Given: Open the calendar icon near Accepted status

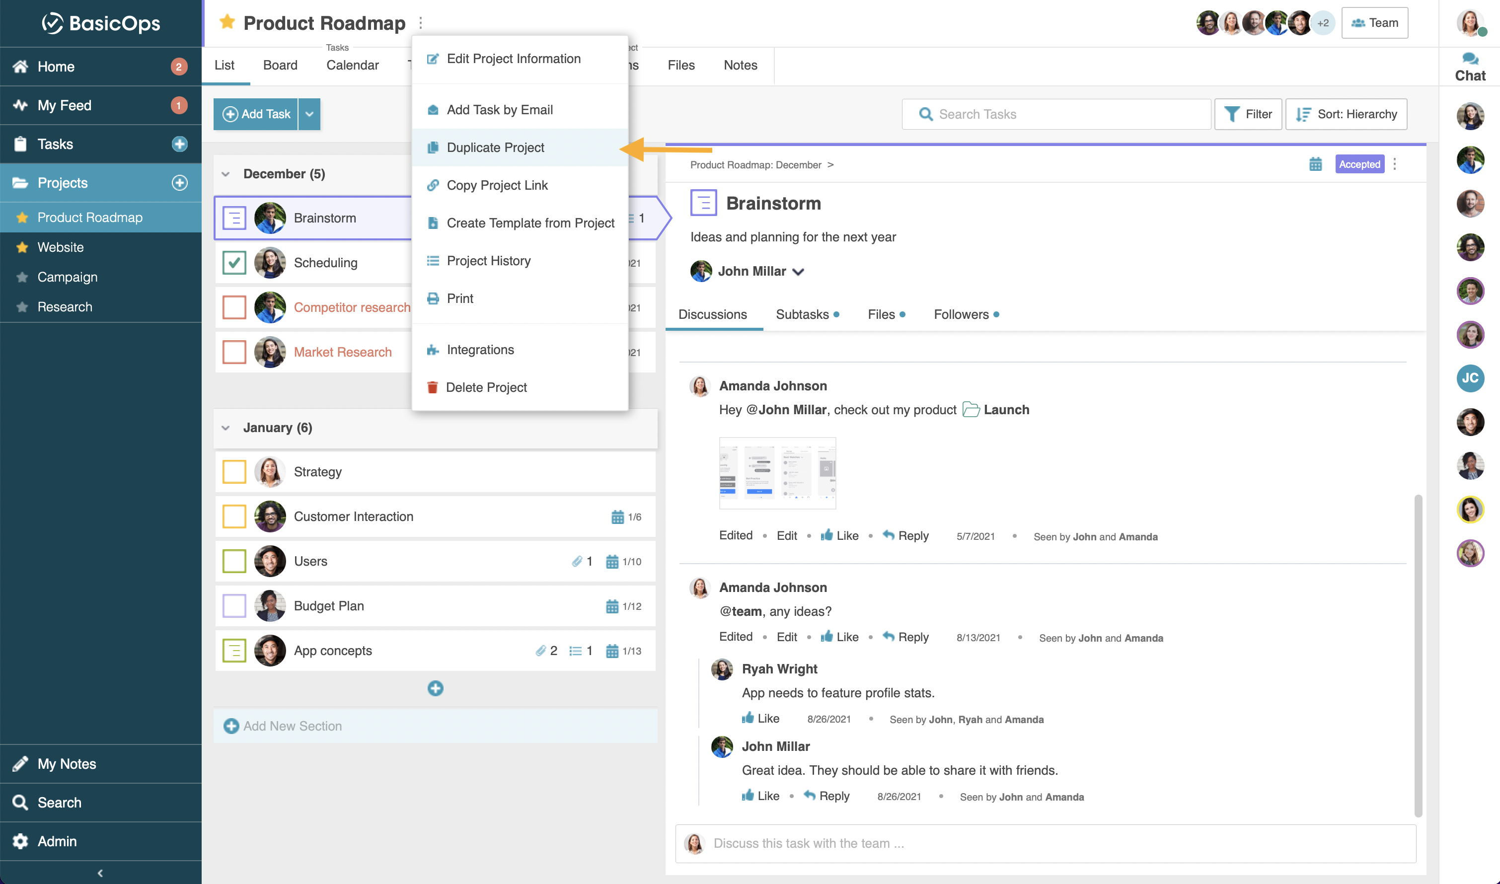Looking at the screenshot, I should pyautogui.click(x=1316, y=164).
